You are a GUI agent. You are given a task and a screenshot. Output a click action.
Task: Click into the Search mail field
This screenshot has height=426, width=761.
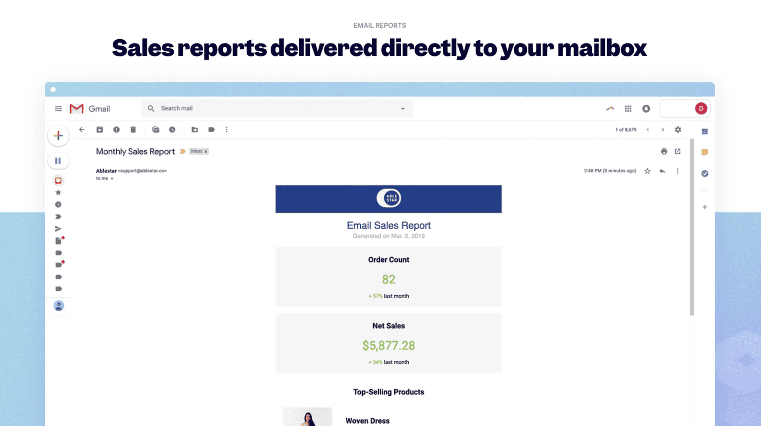(x=277, y=109)
